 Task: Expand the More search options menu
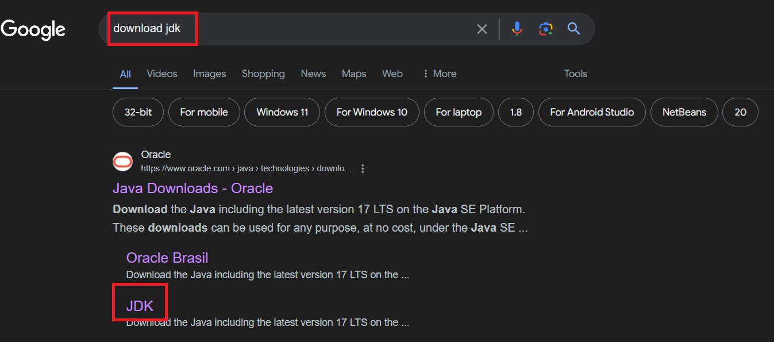click(439, 74)
